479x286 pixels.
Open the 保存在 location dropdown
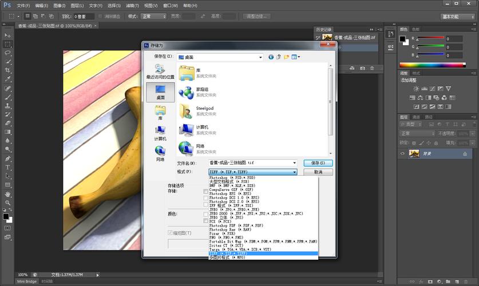(220, 57)
